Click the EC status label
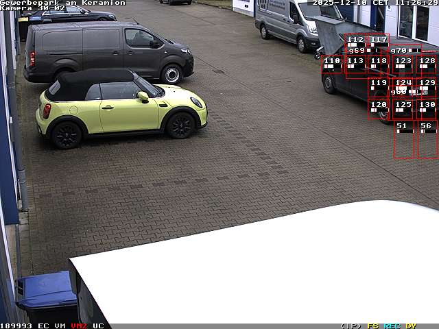This screenshot has height=329, width=439. pyautogui.click(x=43, y=326)
